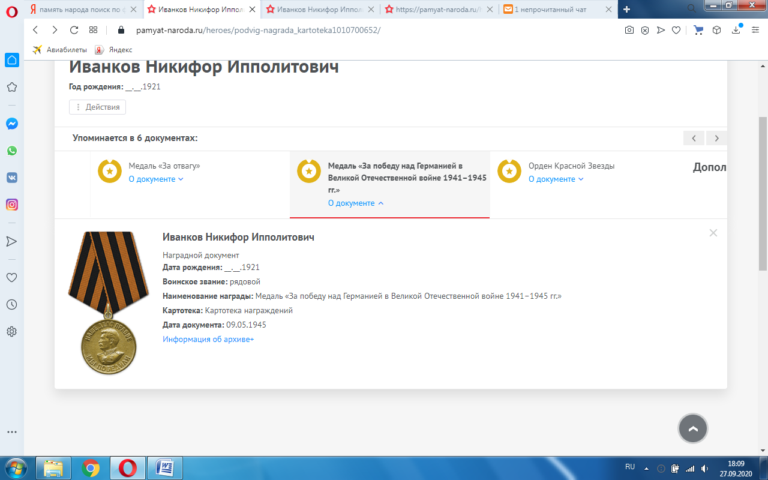This screenshot has width=768, height=480.
Task: Open the Действия dropdown button
Action: coord(97,107)
